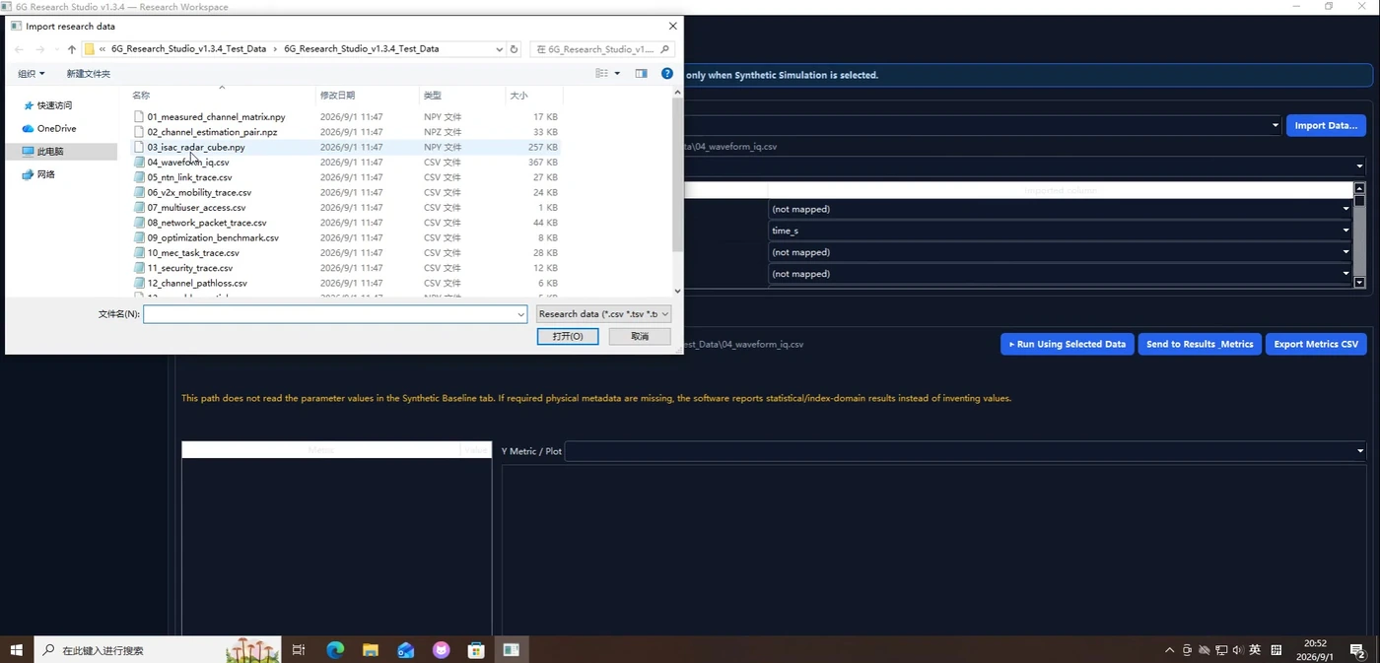Open the file type filter dropdown
1380x663 pixels.
(604, 314)
